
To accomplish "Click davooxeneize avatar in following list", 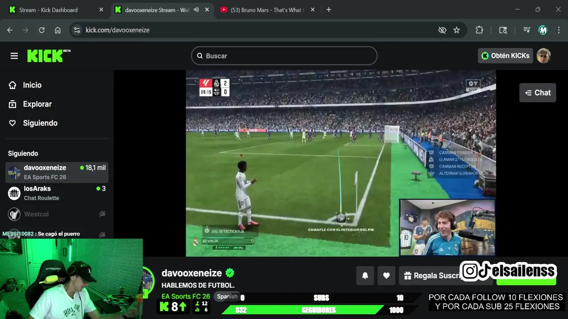I will click(14, 172).
